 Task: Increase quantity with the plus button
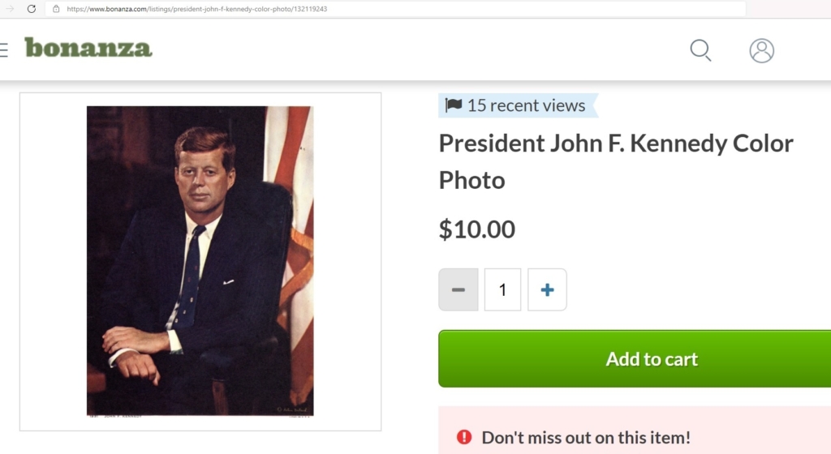[547, 289]
